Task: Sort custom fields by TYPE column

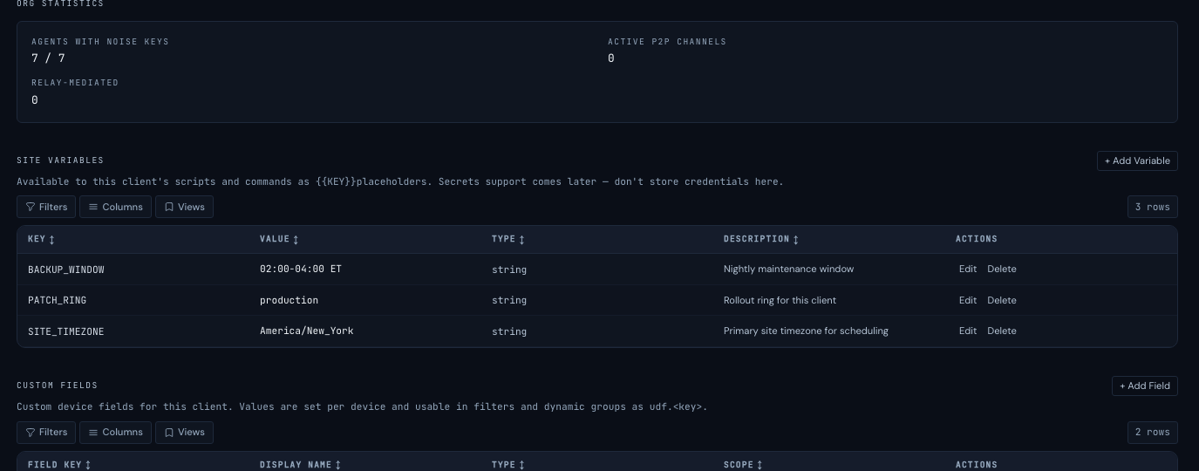Action: 508,465
